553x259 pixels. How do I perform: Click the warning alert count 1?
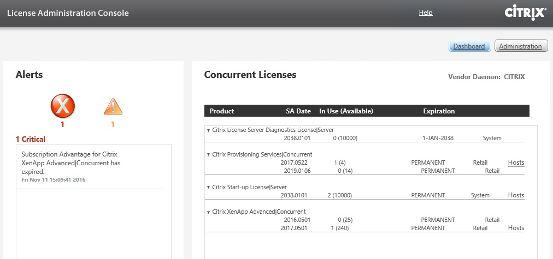point(113,124)
